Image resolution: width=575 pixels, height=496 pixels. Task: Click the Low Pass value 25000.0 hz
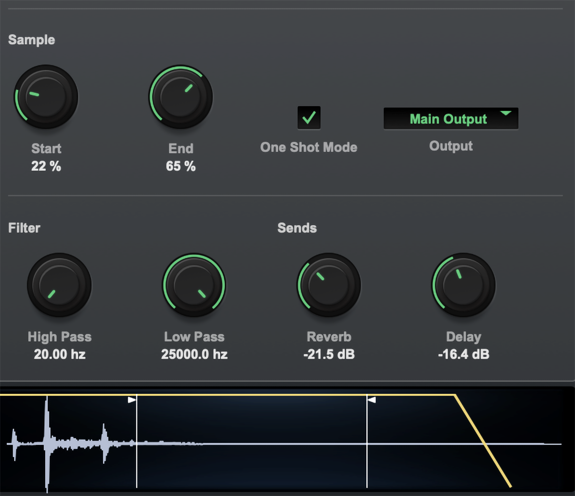(x=194, y=355)
